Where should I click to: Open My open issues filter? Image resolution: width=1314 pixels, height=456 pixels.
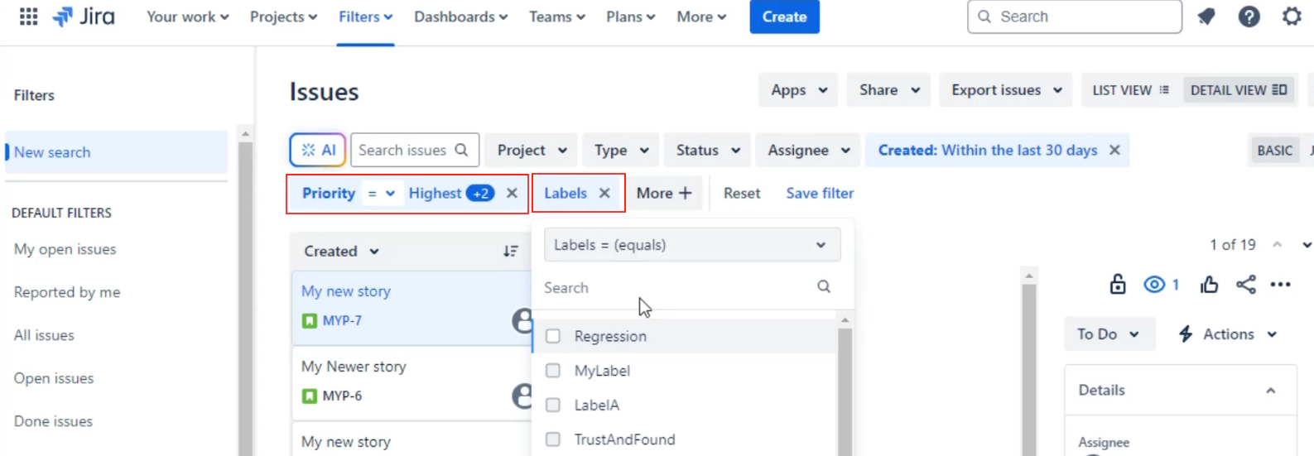65,249
